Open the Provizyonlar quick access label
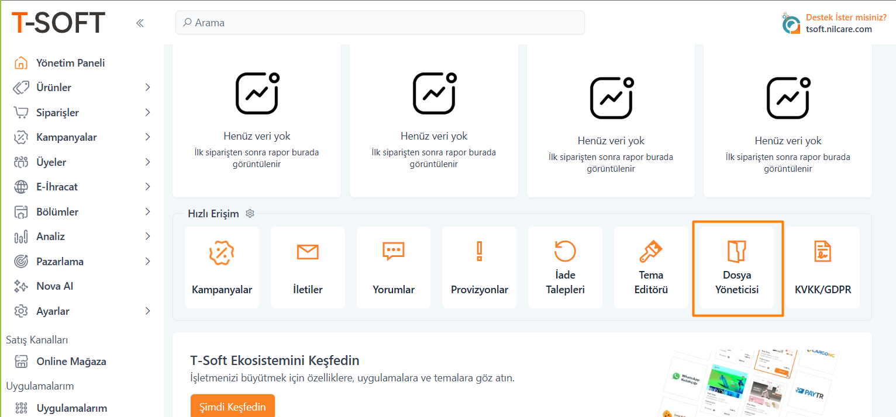This screenshot has width=896, height=417. pos(480,290)
